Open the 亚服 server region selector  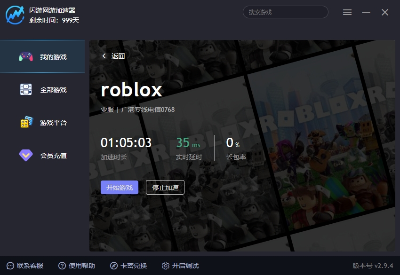[x=107, y=110]
